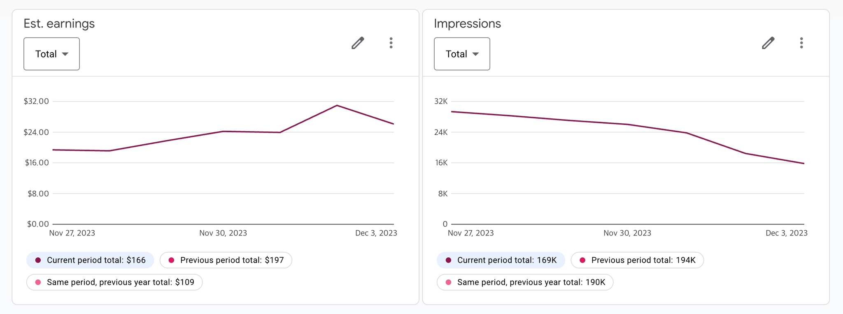The width and height of the screenshot is (843, 314).
Task: Toggle impressions Previous period total: 194K series
Action: 637,260
